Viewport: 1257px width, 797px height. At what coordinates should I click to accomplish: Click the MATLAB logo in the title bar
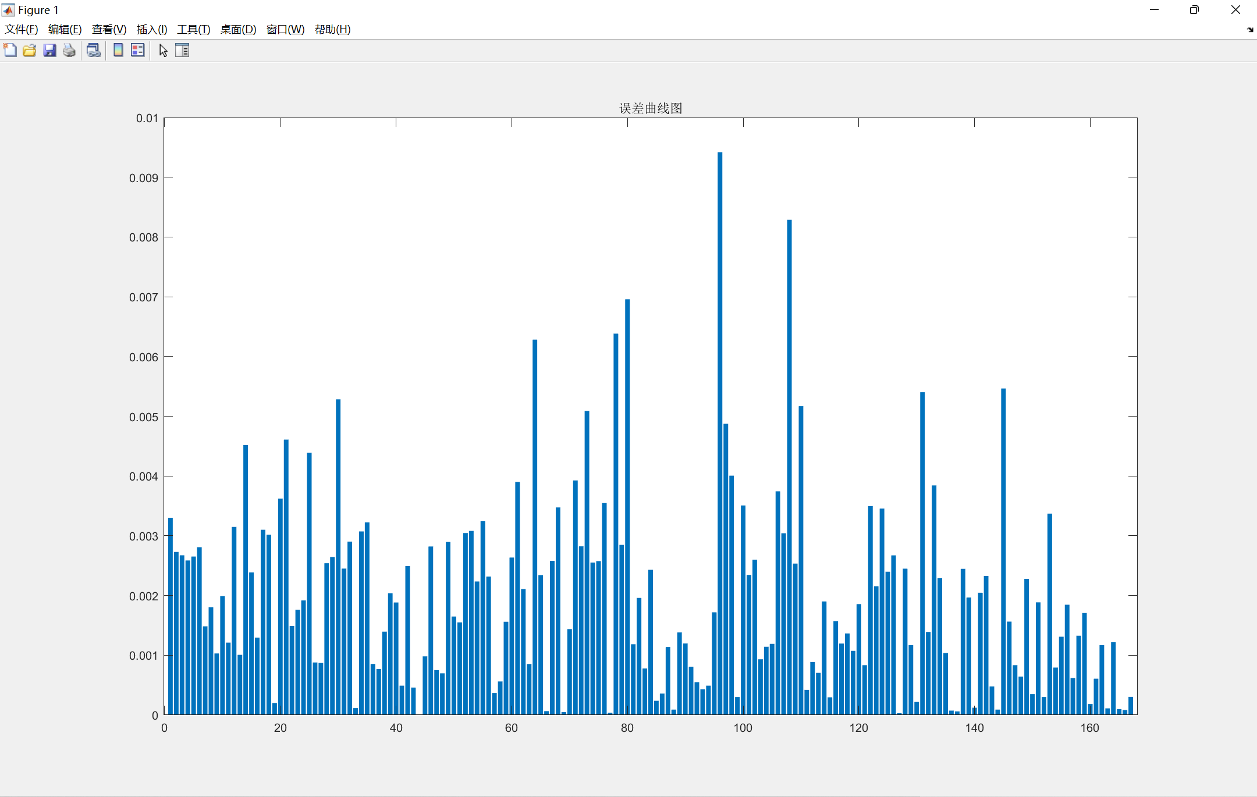click(x=8, y=10)
